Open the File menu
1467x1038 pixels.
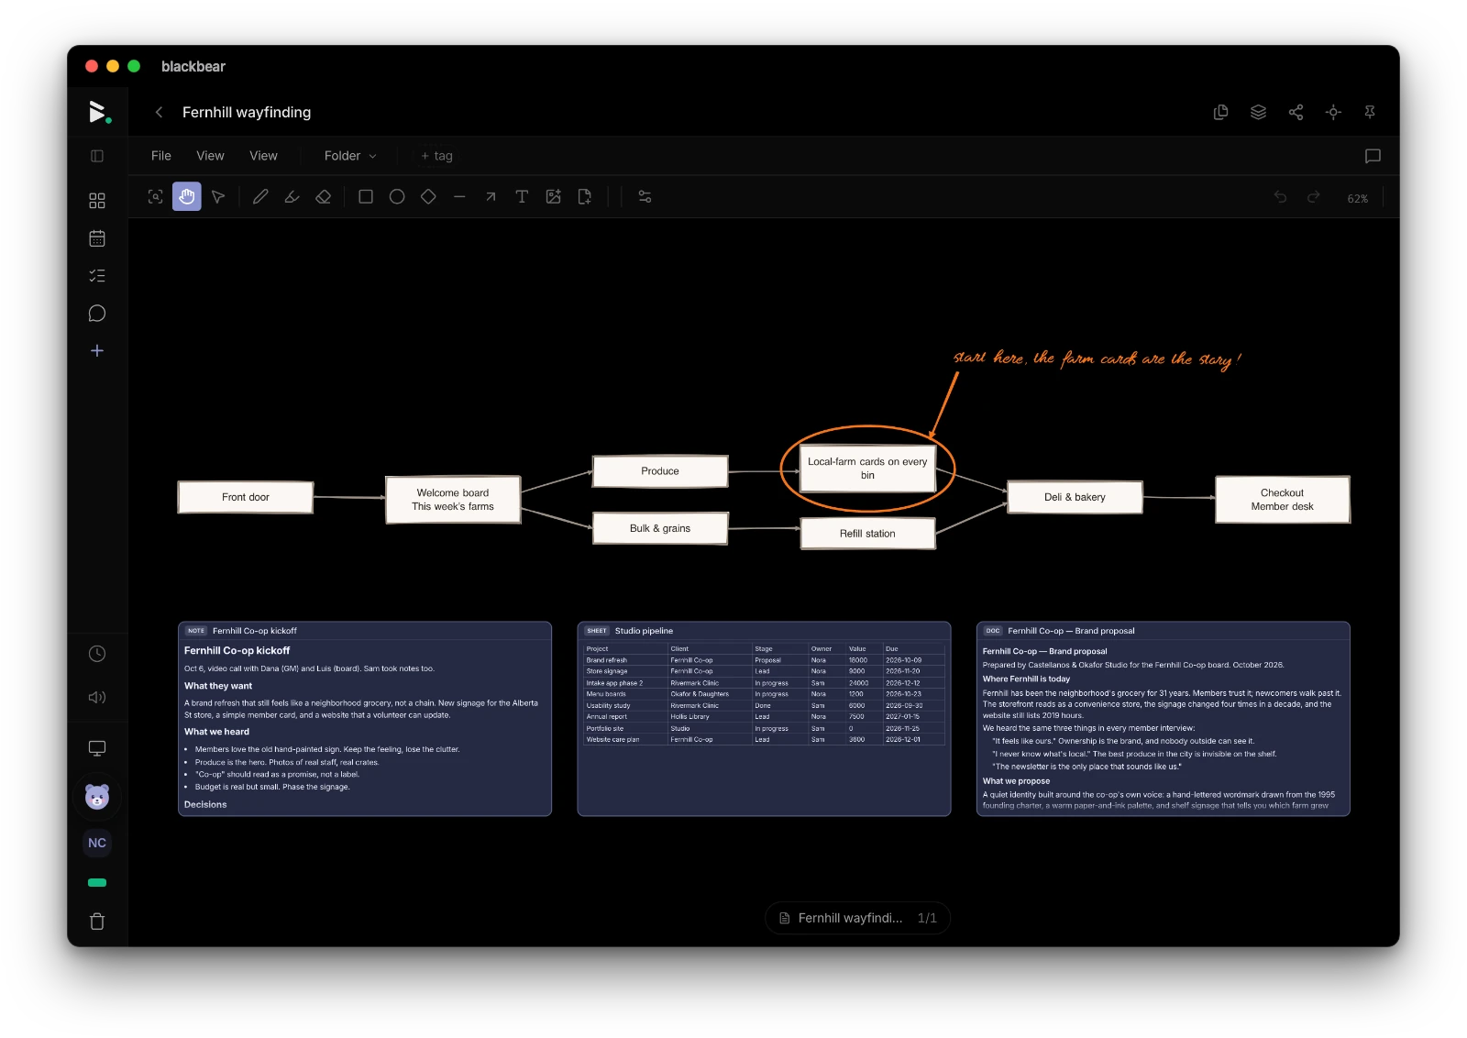tap(161, 156)
